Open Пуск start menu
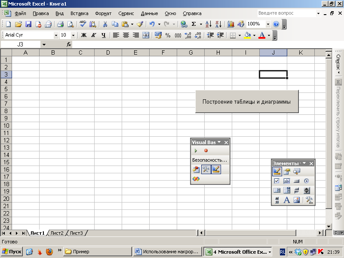Screen dimensions: 344x258 [x=12, y=252]
